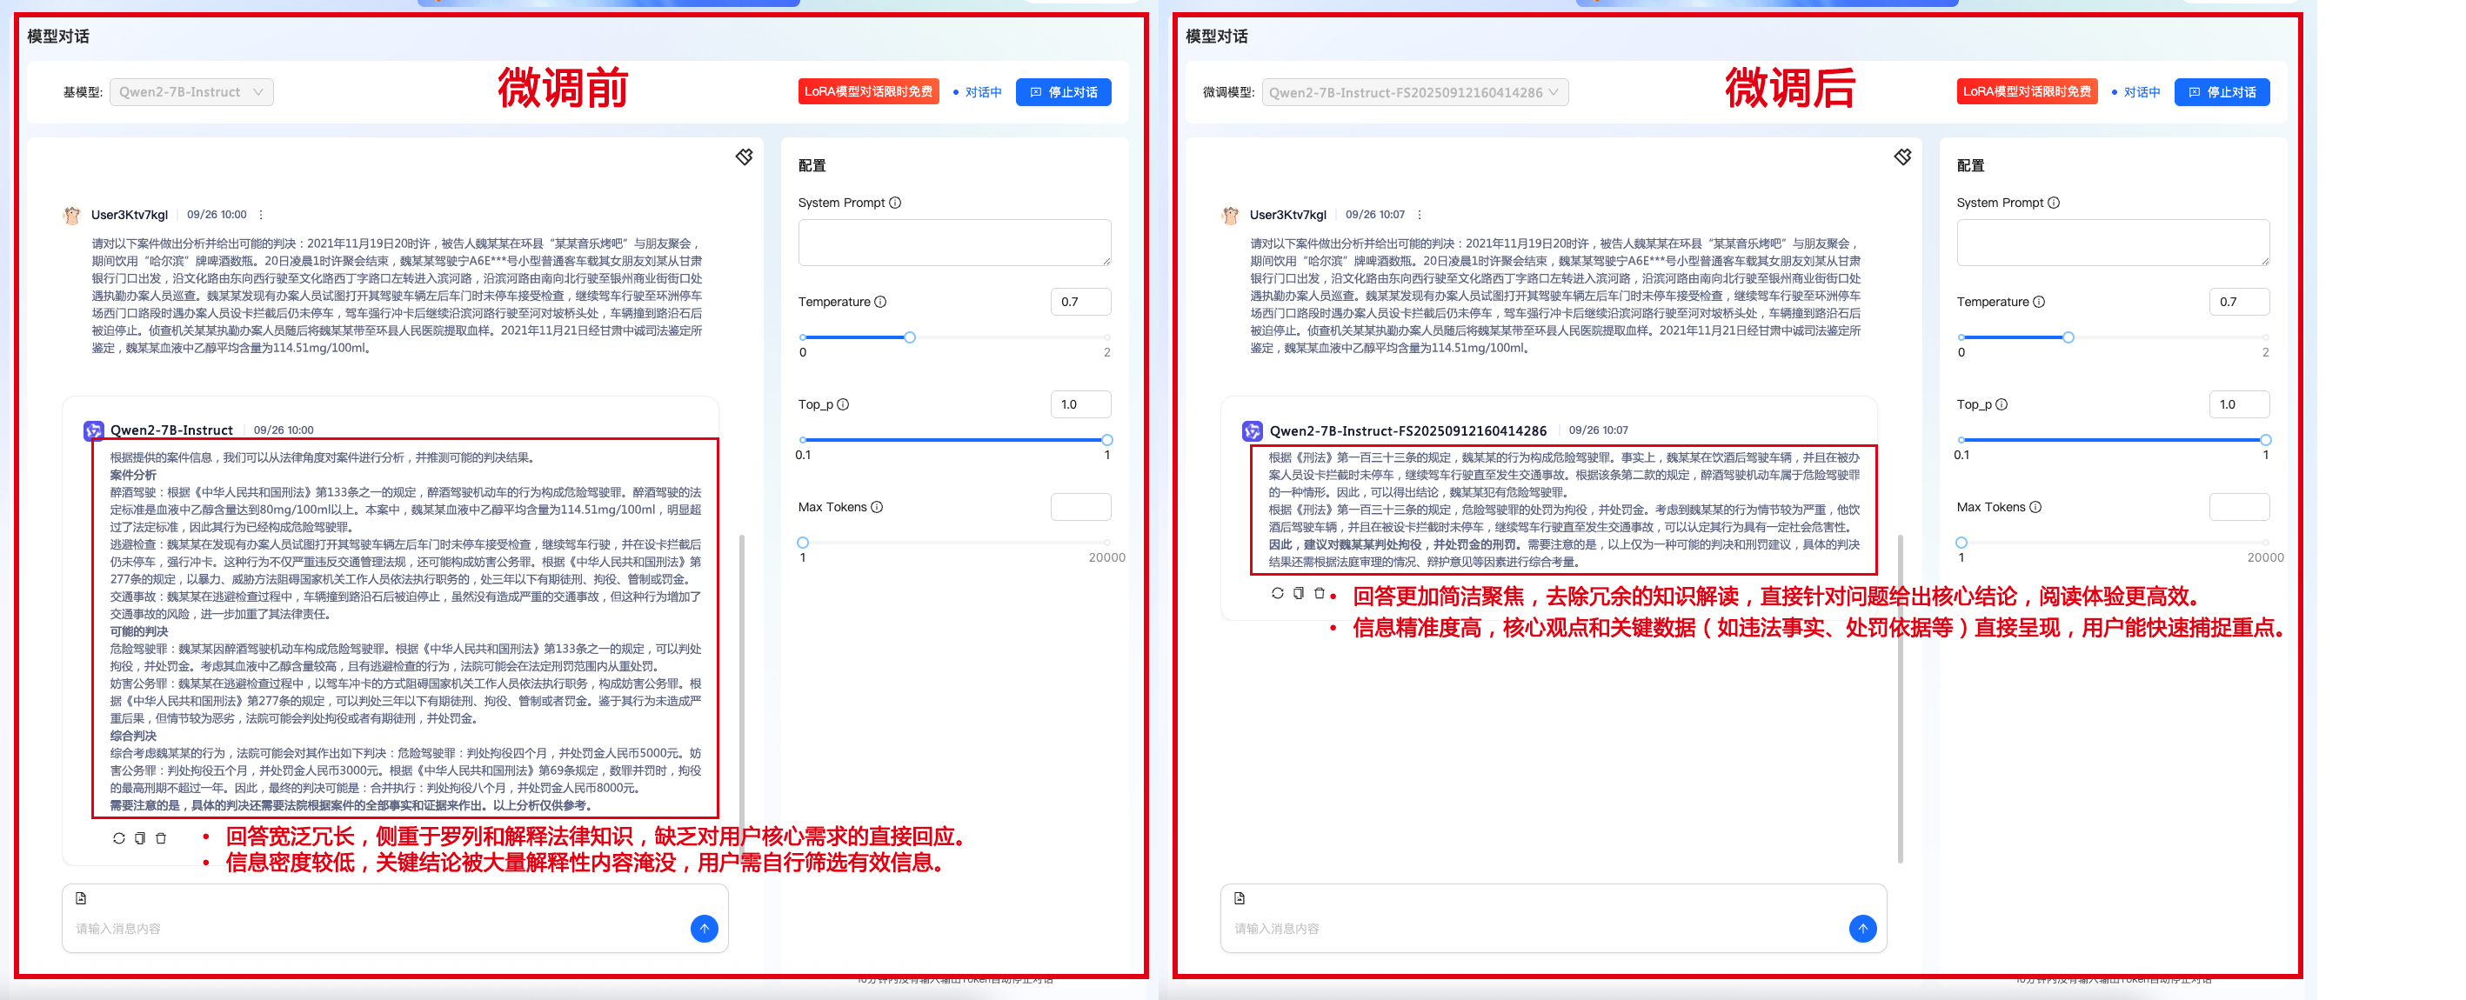
Task: Click the more-options dots next to User3Ktv7kgl message
Action: click(x=261, y=215)
